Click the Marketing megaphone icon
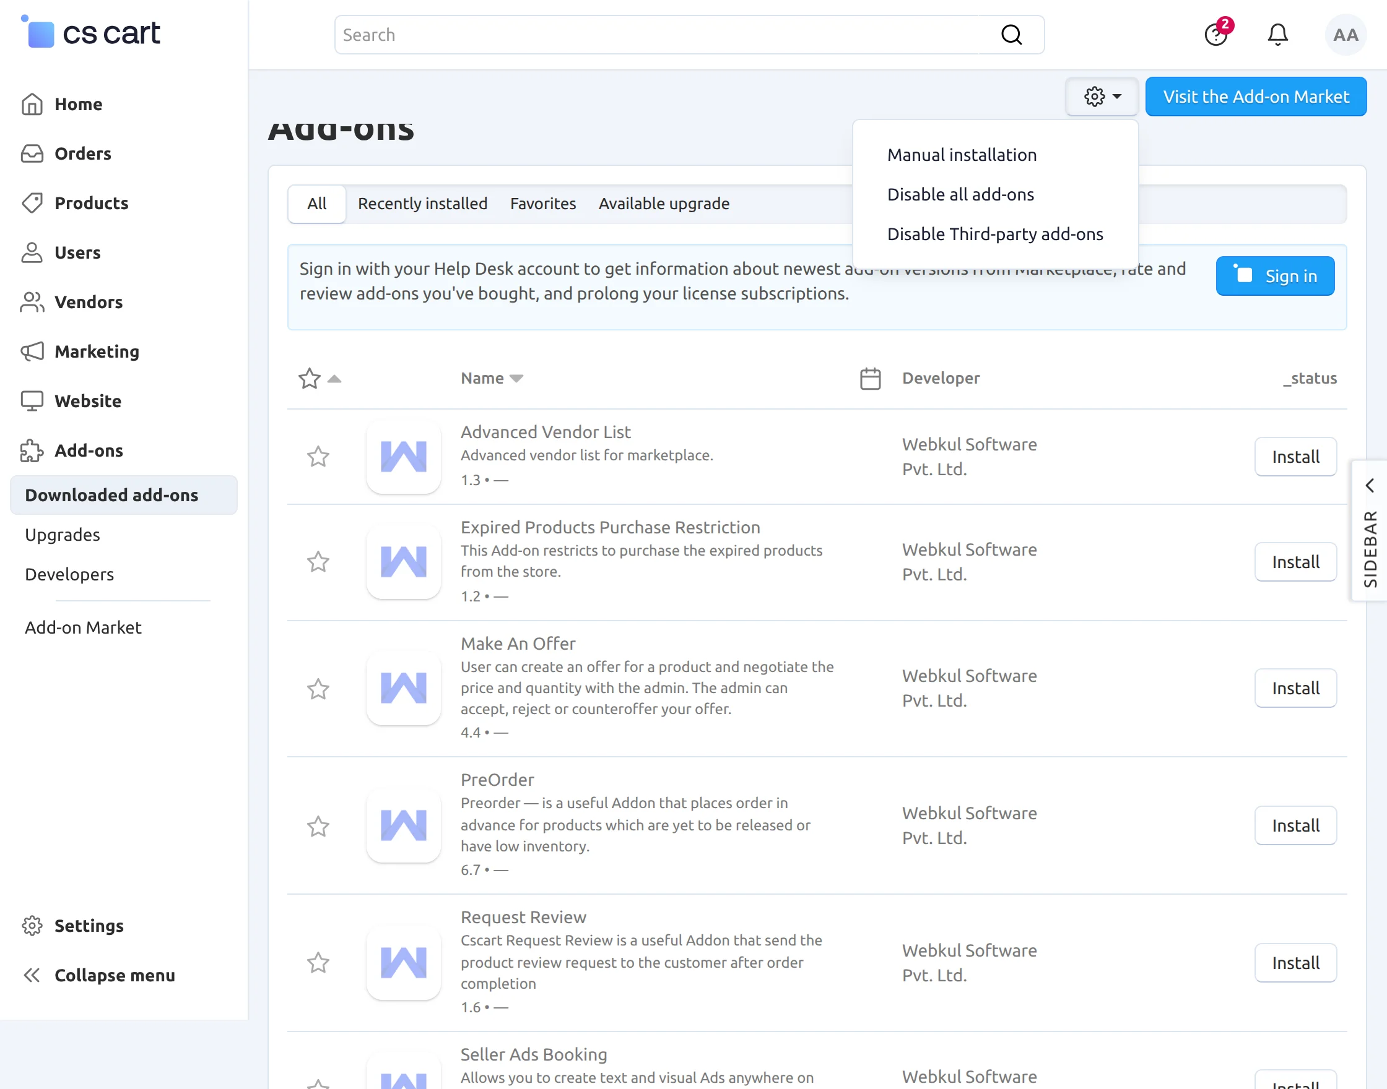Image resolution: width=1387 pixels, height=1089 pixels. click(32, 351)
